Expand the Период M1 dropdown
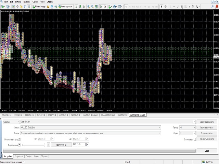219x164 pixels. click(194, 127)
